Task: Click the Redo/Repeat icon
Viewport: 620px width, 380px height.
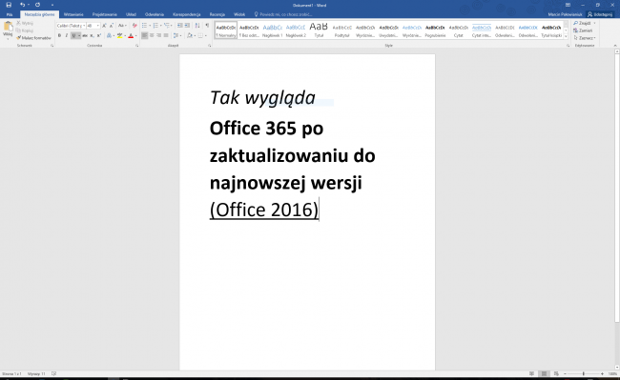Action: (37, 5)
